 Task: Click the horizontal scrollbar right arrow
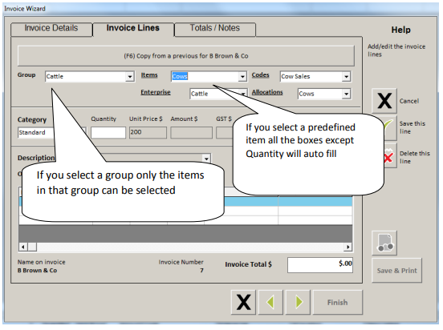[x=348, y=247]
